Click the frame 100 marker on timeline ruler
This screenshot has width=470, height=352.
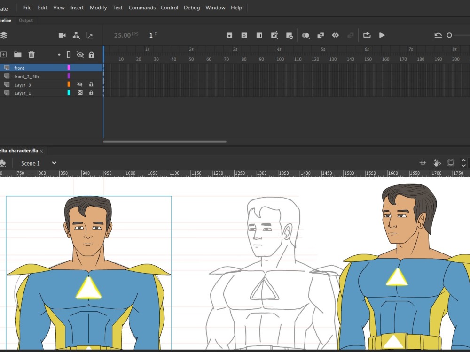tap(280, 59)
